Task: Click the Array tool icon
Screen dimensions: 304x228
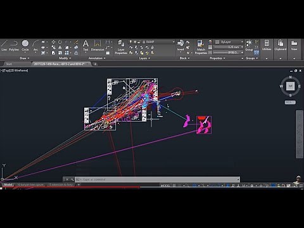Action: point(66,53)
